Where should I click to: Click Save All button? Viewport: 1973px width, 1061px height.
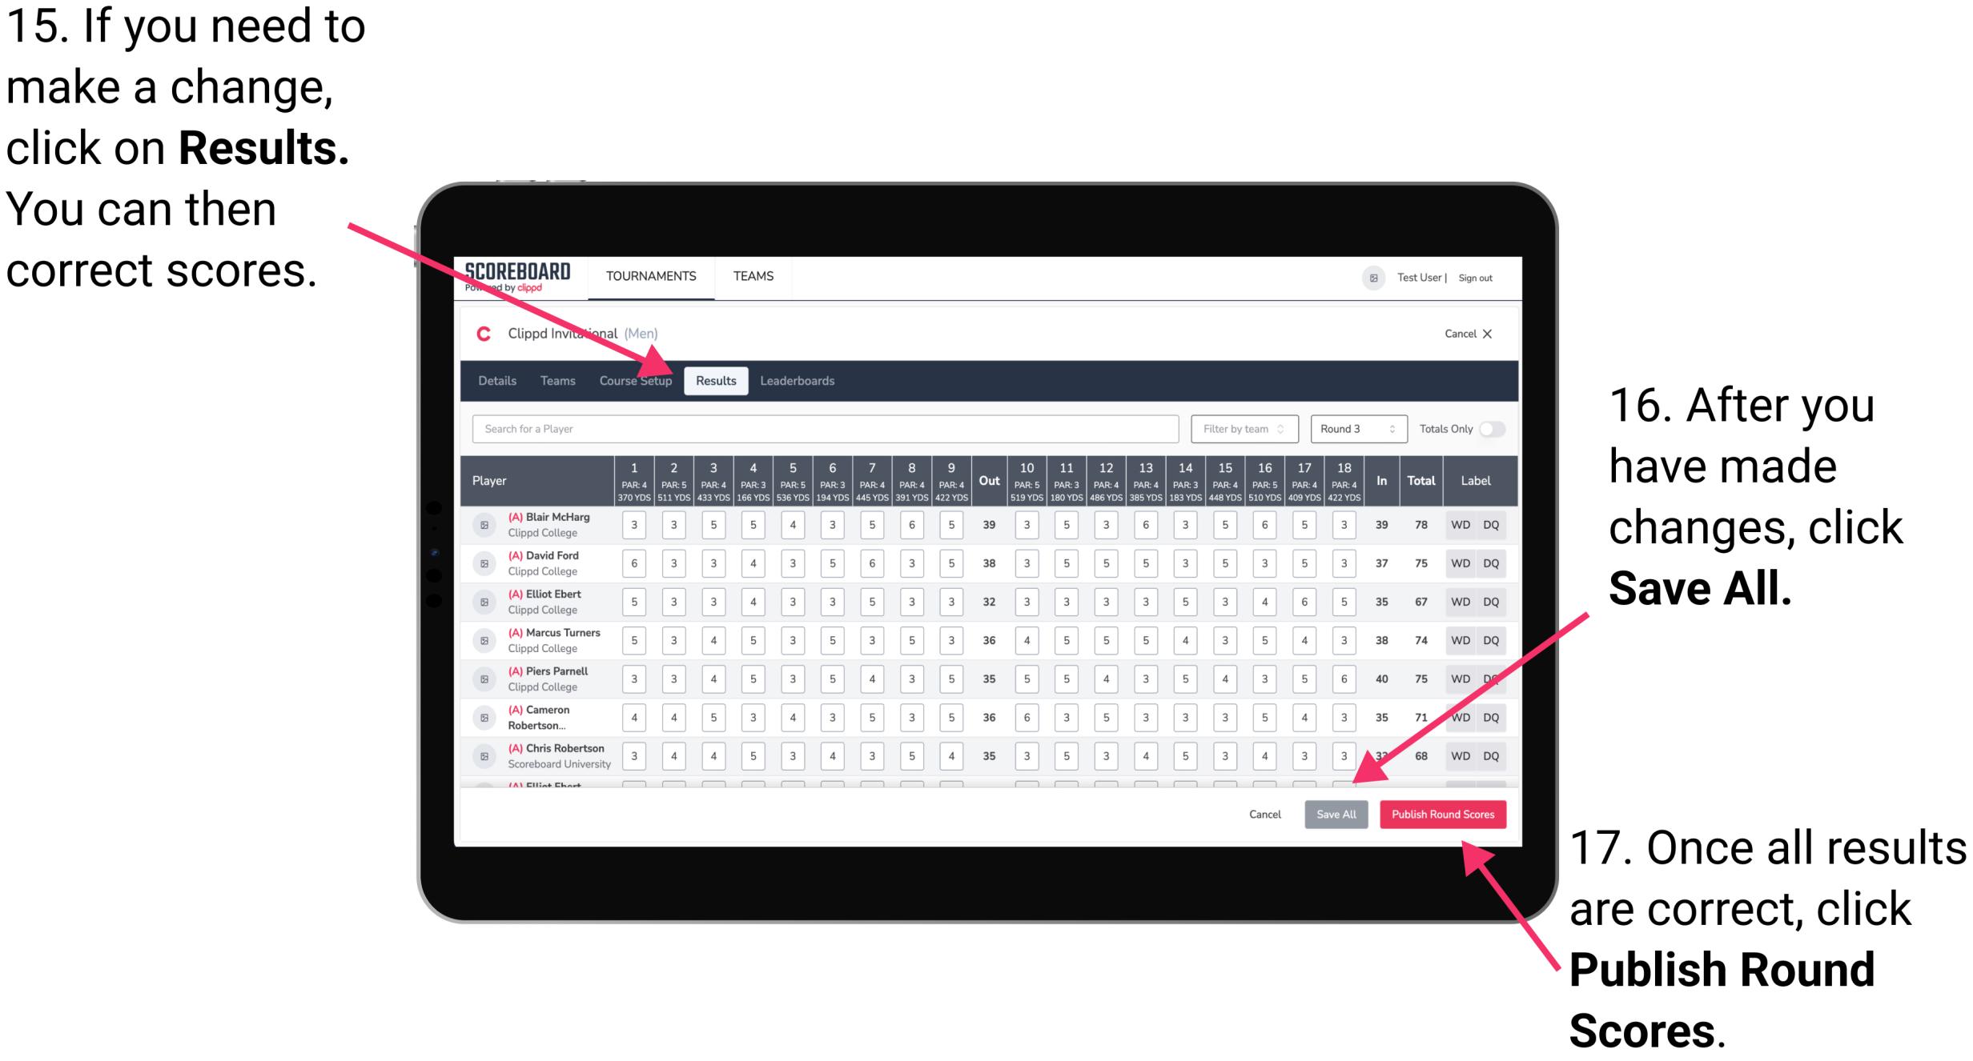click(1336, 814)
